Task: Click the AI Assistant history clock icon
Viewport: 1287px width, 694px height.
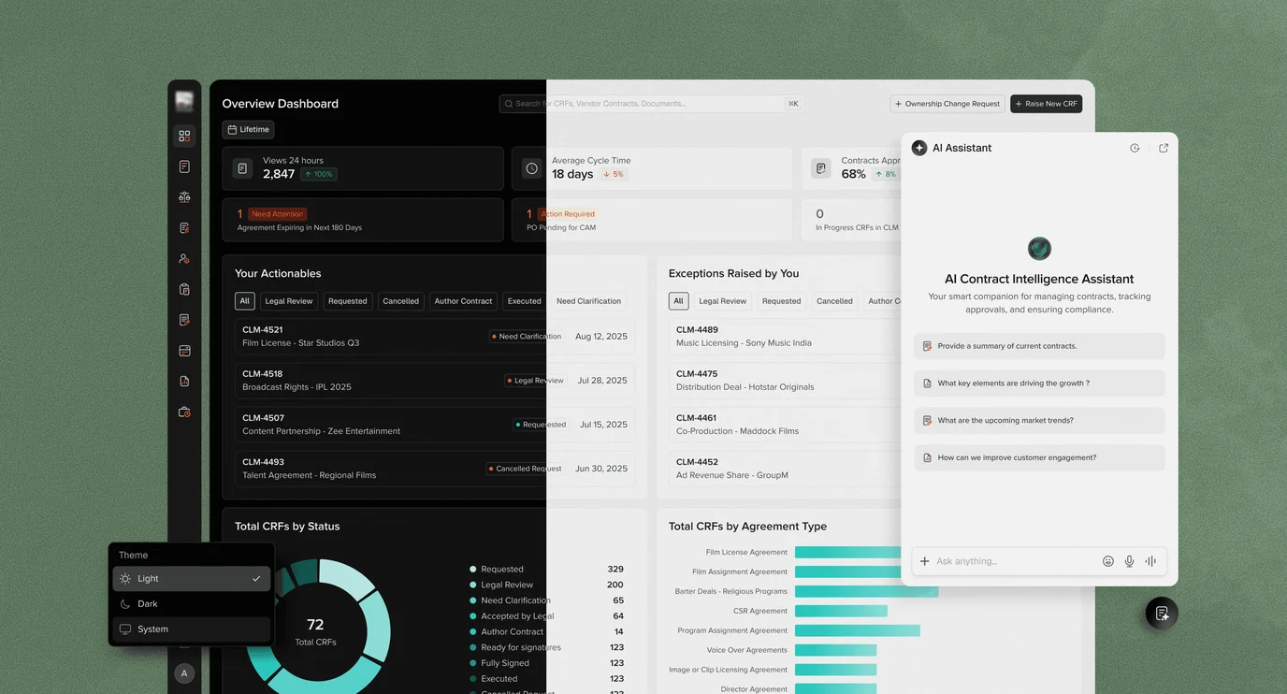Action: pos(1135,148)
